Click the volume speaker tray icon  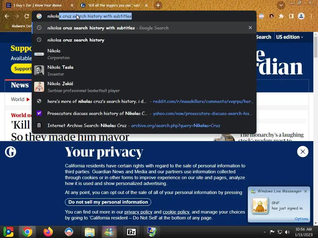pos(287,232)
